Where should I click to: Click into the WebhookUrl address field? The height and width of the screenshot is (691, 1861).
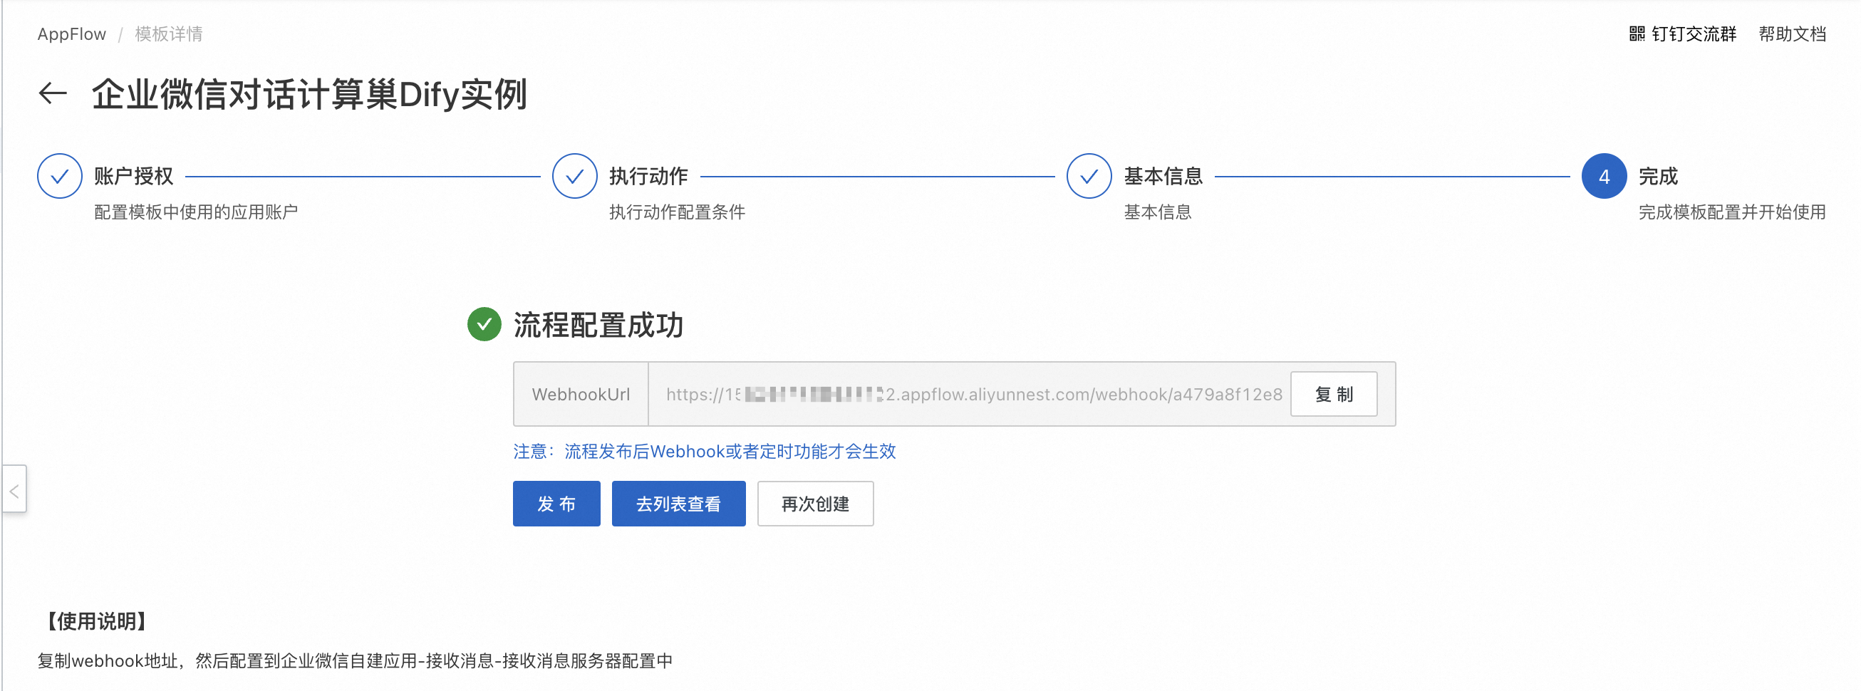click(974, 394)
